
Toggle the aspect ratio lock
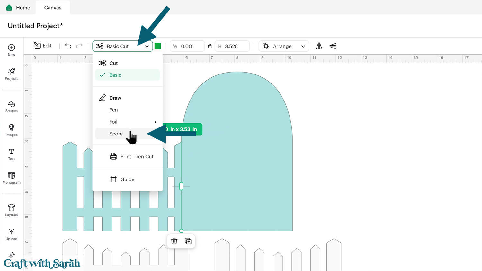click(x=210, y=46)
